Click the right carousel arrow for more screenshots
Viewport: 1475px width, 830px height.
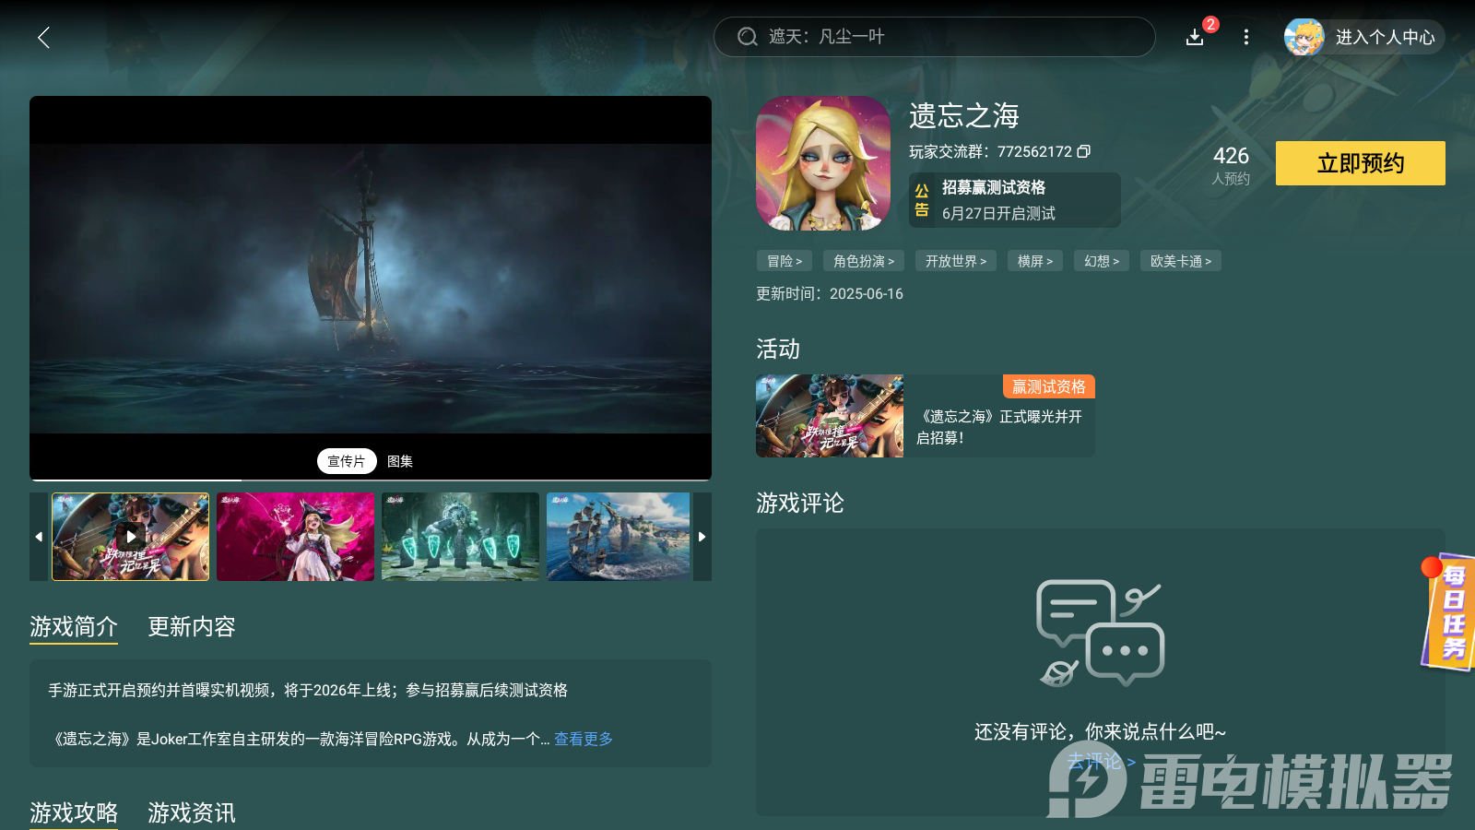(x=702, y=537)
